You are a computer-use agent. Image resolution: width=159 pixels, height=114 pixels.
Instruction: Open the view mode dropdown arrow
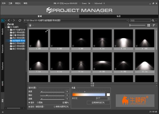(151, 25)
